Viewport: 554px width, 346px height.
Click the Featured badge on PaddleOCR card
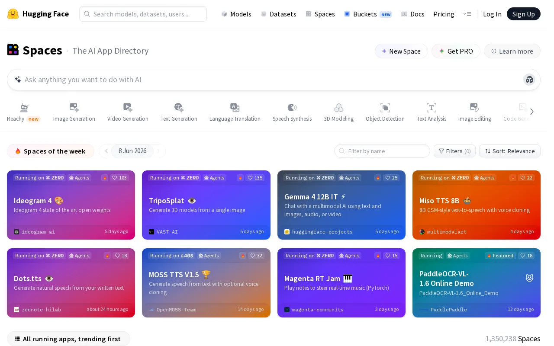coord(500,256)
